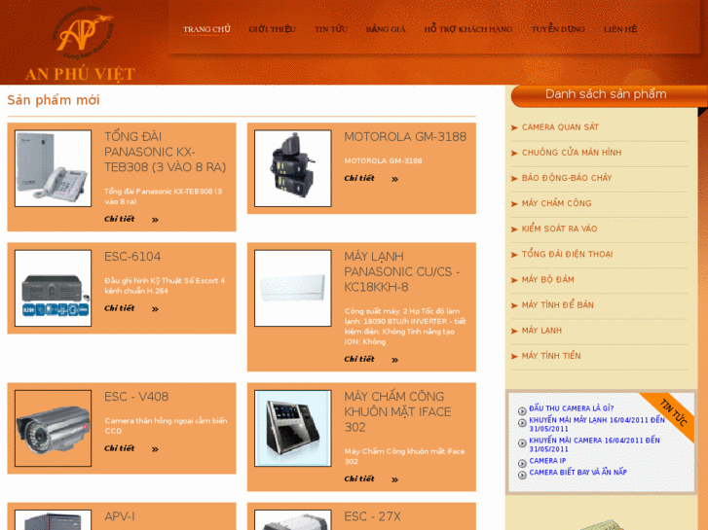Screen dimensions: 708x530
Task: Open the APV-I product title
Action: [119, 516]
